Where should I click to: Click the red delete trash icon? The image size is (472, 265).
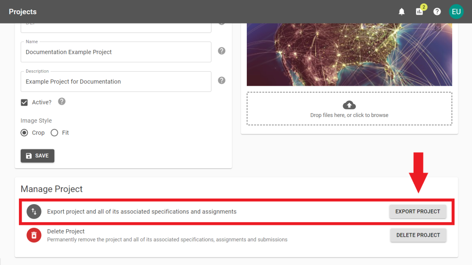tap(34, 235)
